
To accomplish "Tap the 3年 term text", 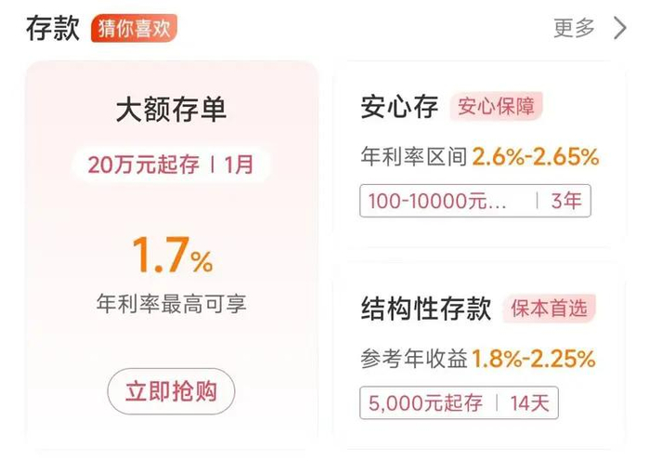I will point(565,201).
